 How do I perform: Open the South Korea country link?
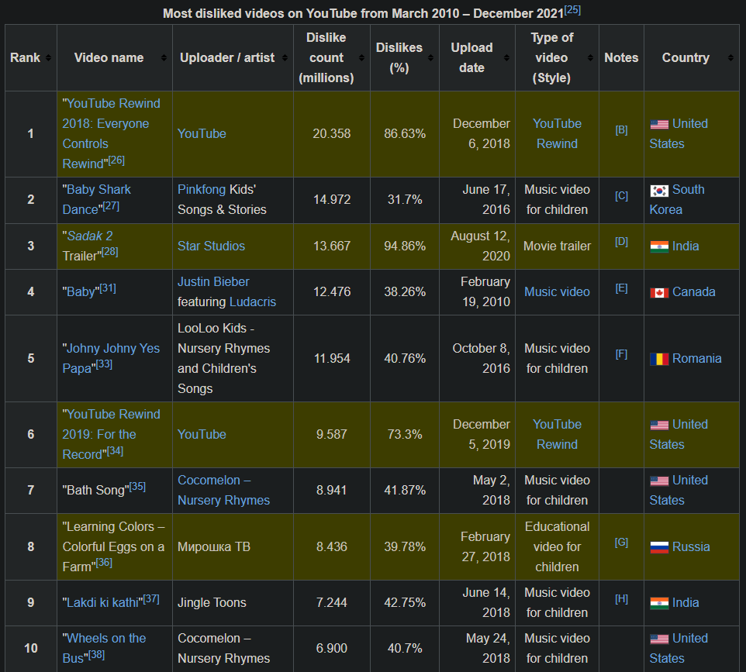coord(677,200)
